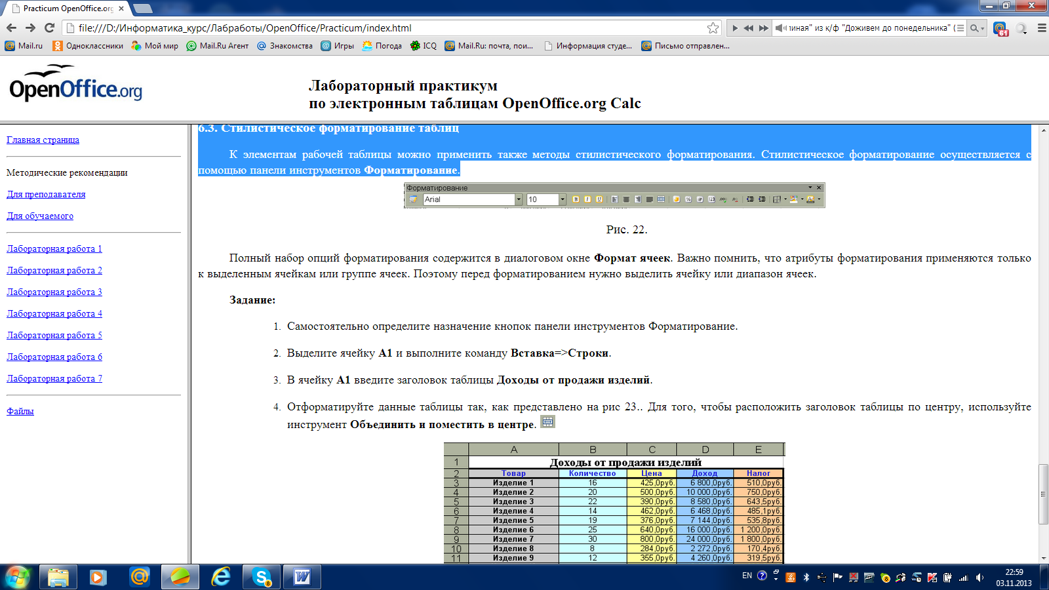The height and width of the screenshot is (590, 1049).
Task: Open Лабораторная работа 2
Action: pos(54,270)
